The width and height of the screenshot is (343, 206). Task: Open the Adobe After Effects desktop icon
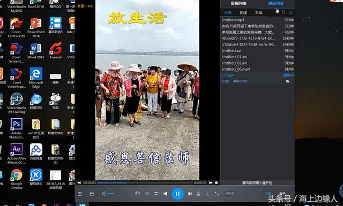click(x=17, y=154)
